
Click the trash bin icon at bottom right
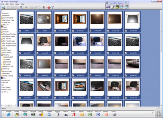[x=159, y=113]
